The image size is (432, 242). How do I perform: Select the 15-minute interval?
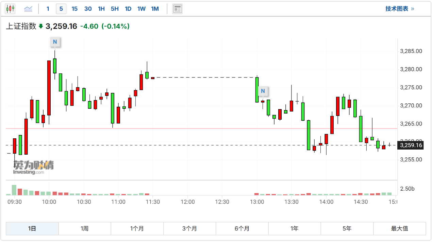[74, 9]
